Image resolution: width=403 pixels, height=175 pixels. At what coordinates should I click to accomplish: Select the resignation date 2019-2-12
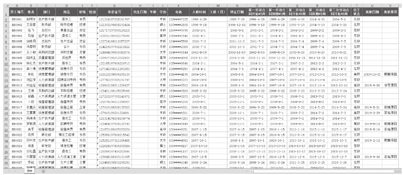tap(372, 140)
